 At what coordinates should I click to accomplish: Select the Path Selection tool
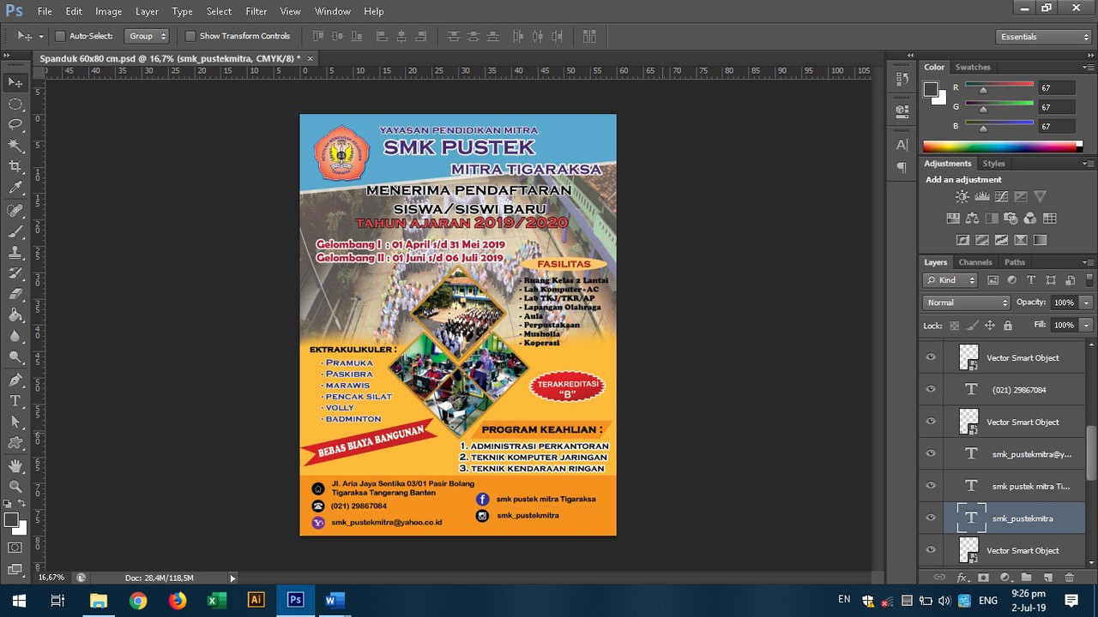(x=15, y=422)
